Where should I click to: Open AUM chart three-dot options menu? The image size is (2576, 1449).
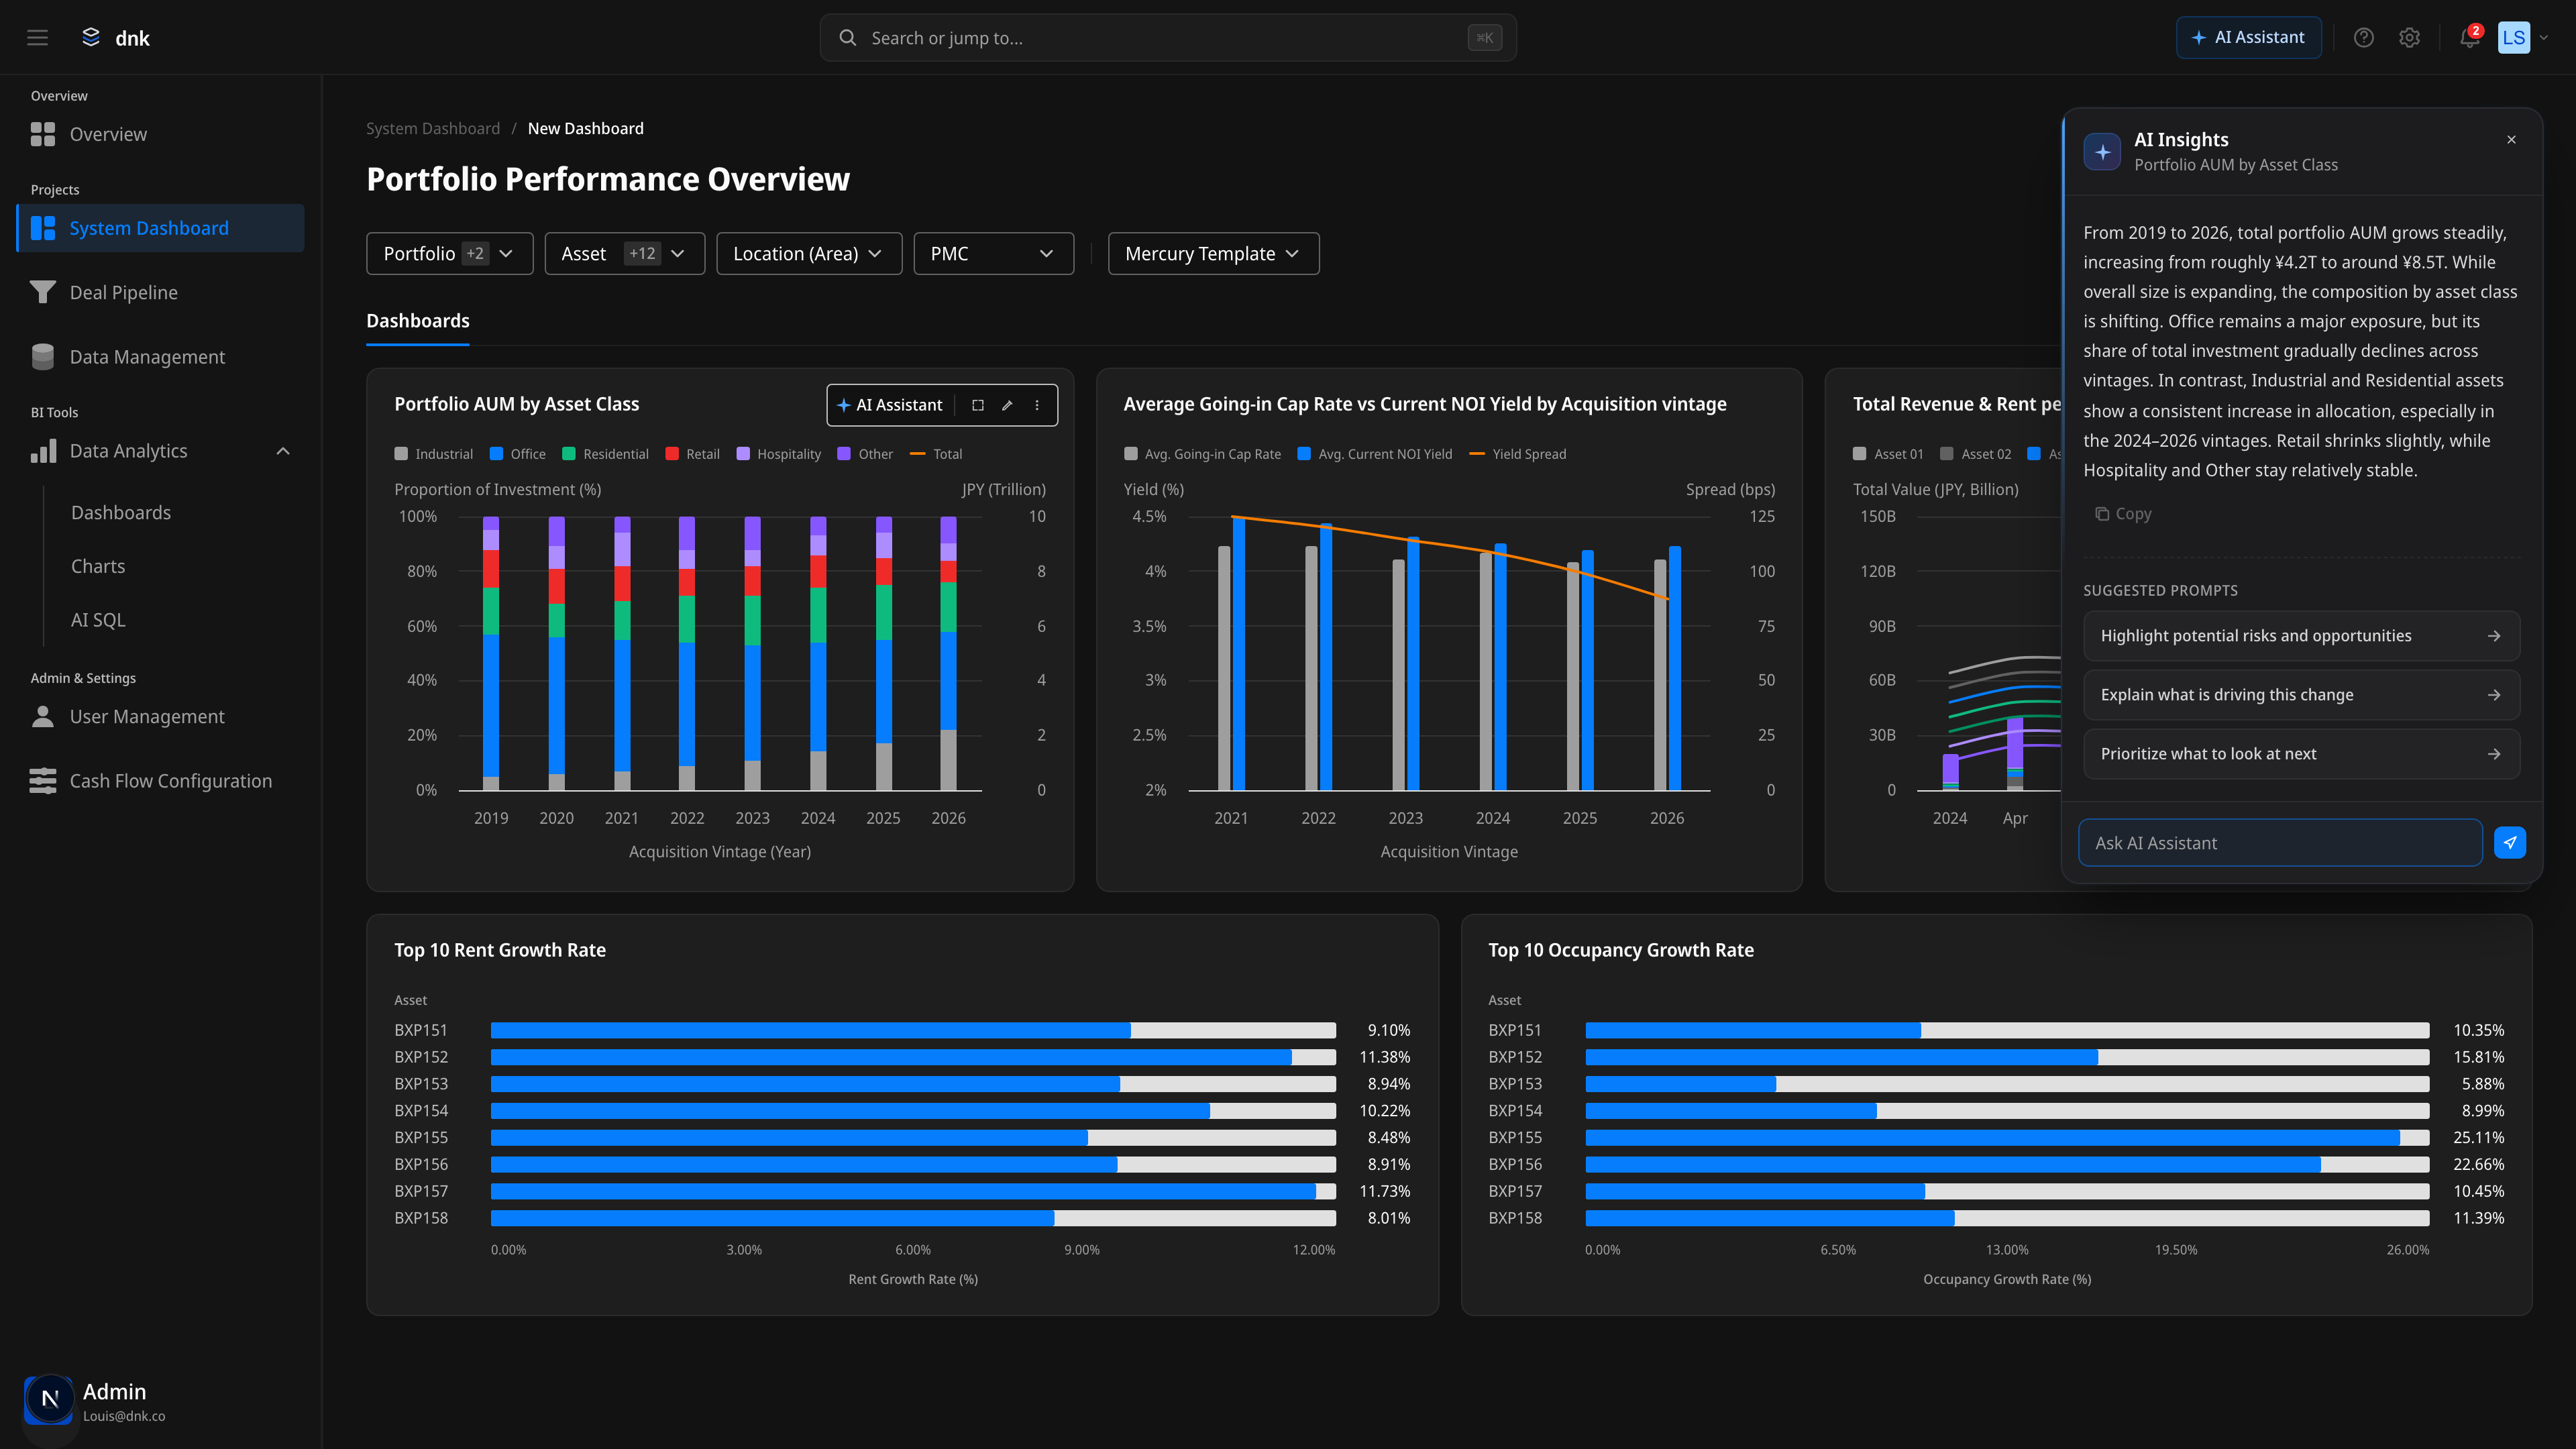(1037, 405)
